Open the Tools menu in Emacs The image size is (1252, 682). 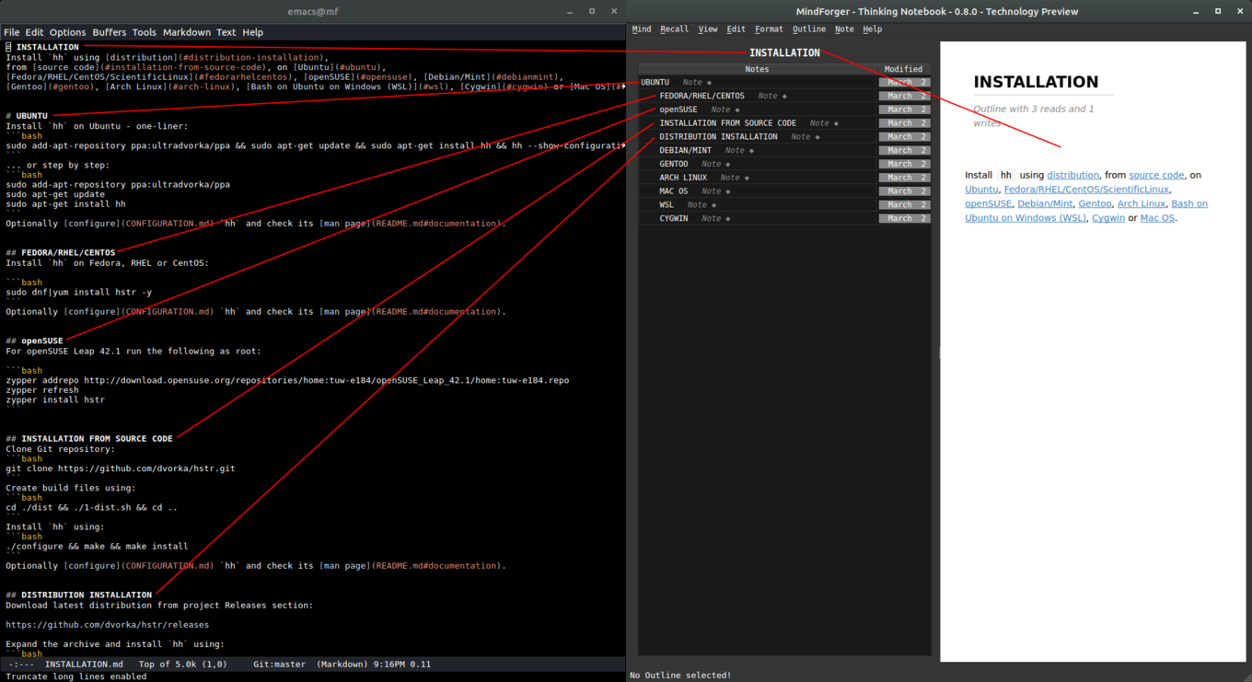145,32
